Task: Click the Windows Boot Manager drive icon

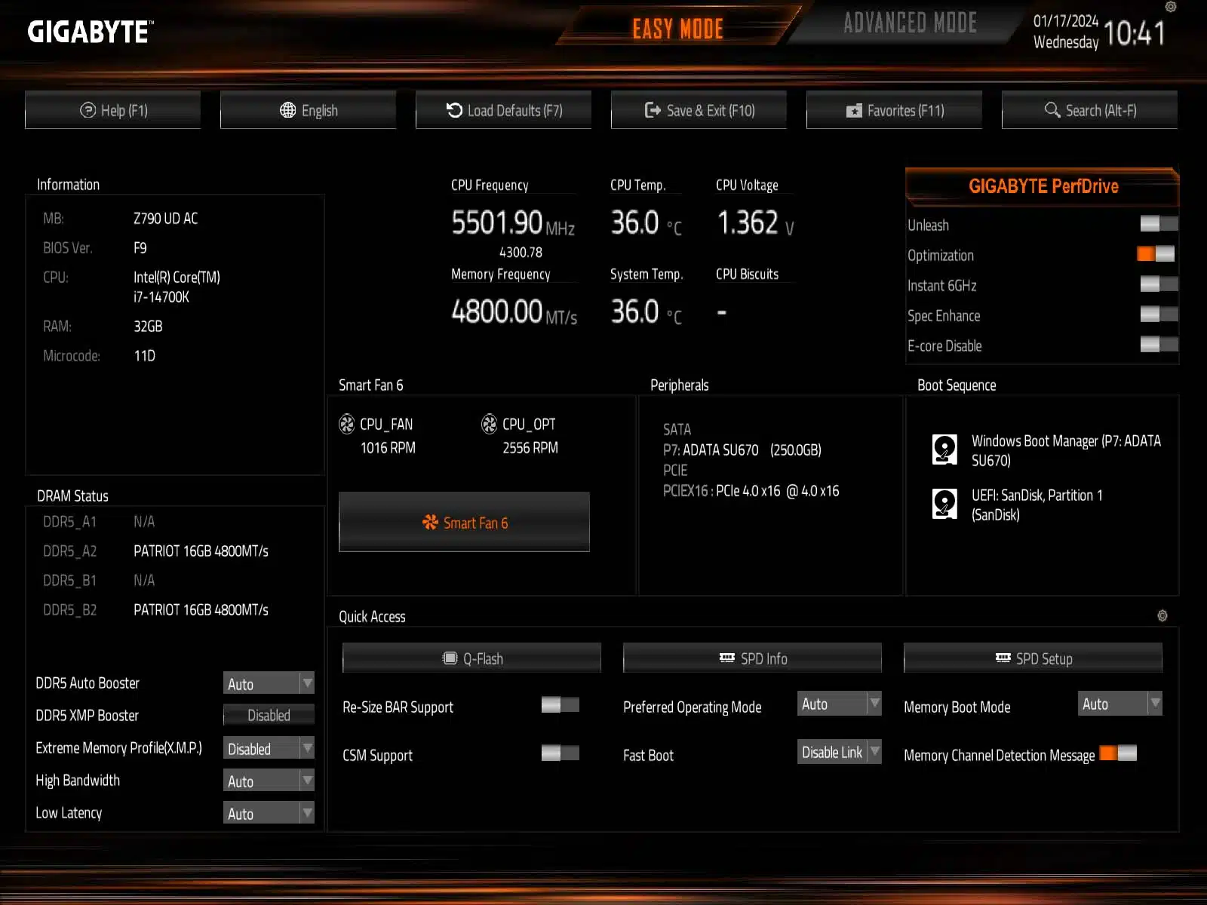Action: pyautogui.click(x=944, y=449)
